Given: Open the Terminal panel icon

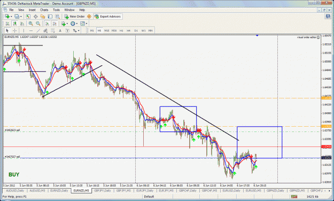Looking at the screenshot, I should click(50, 17).
